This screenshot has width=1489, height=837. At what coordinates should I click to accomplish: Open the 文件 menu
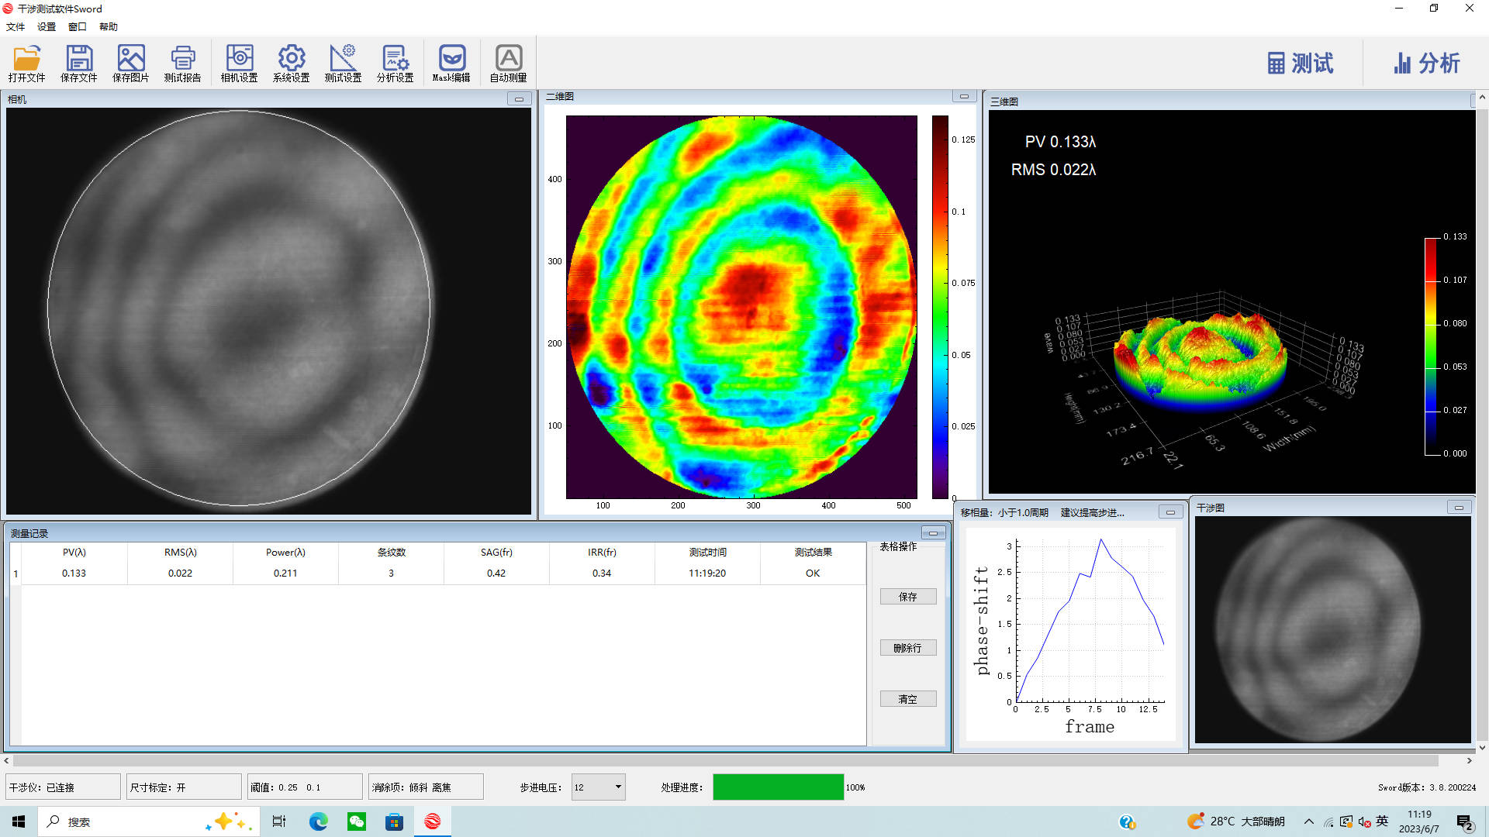[x=16, y=27]
